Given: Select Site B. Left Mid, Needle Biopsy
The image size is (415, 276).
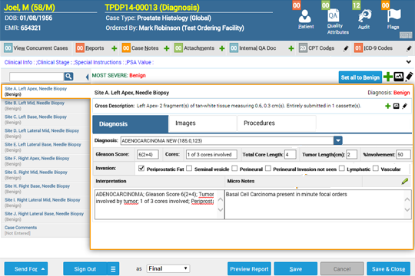Looking at the screenshot, I should tap(45, 106).
